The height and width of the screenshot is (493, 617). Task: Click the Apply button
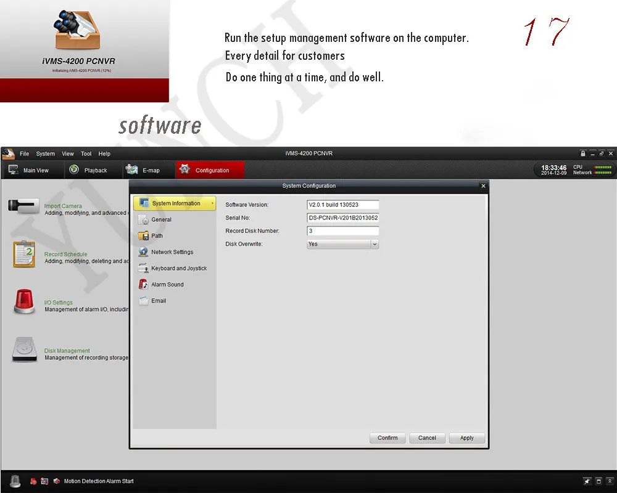point(466,438)
